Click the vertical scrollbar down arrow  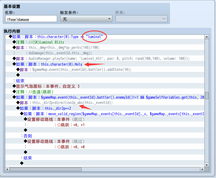click(207, 165)
